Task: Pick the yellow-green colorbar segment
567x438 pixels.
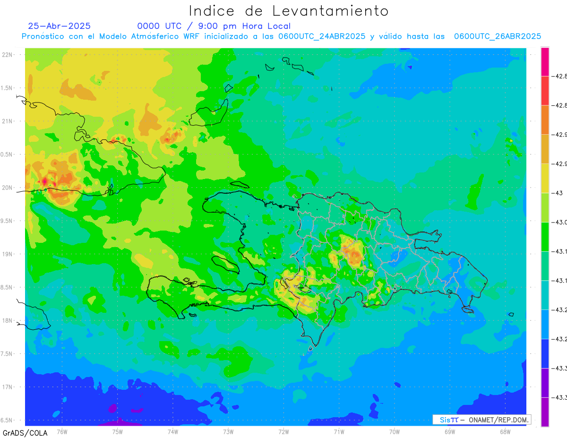Action: pyautogui.click(x=545, y=207)
